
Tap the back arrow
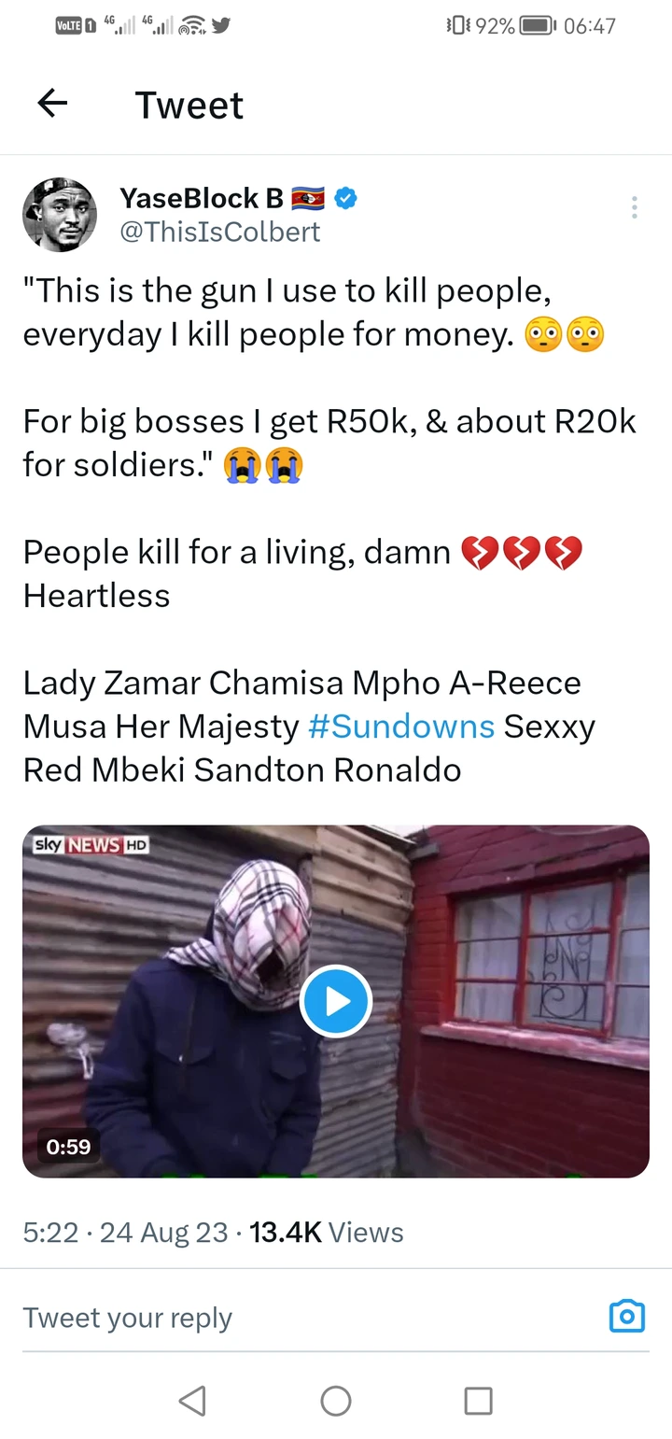pyautogui.click(x=53, y=104)
